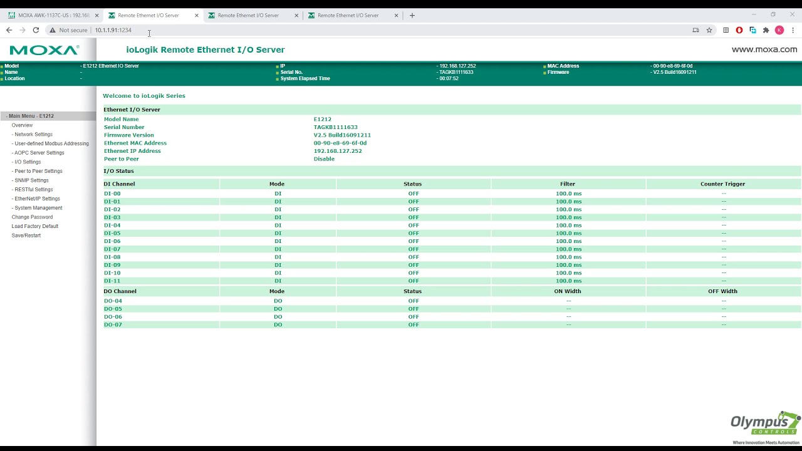Open the blue overlapping-windows extension icon

tap(753, 30)
